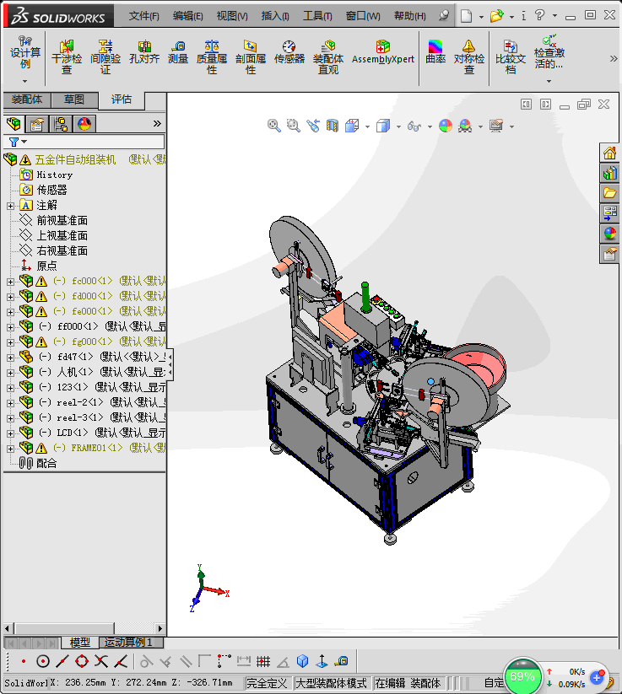The width and height of the screenshot is (622, 694).
Task: Switch to the 模型 bottom tab
Action: [79, 643]
